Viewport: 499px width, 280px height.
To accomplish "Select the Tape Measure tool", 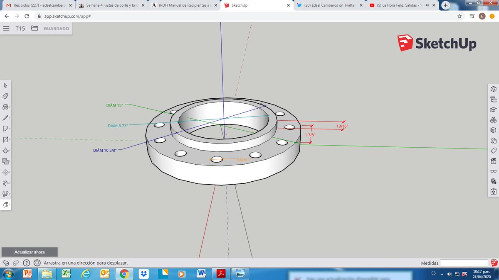I will click(5, 183).
